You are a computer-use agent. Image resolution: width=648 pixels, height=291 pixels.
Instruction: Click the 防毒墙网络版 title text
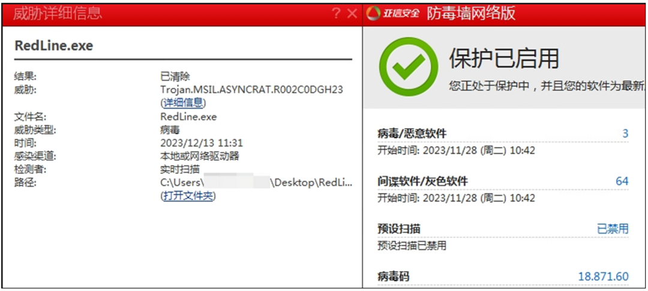471,14
